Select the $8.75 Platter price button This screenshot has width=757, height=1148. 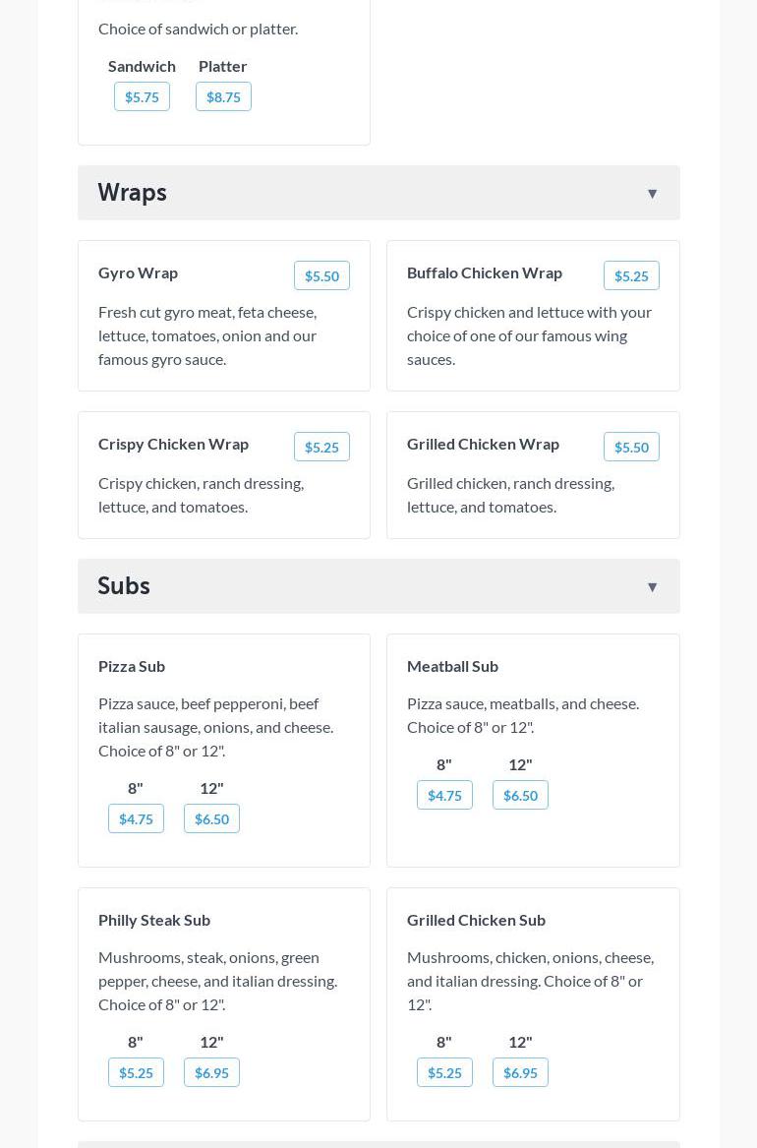pyautogui.click(x=223, y=96)
